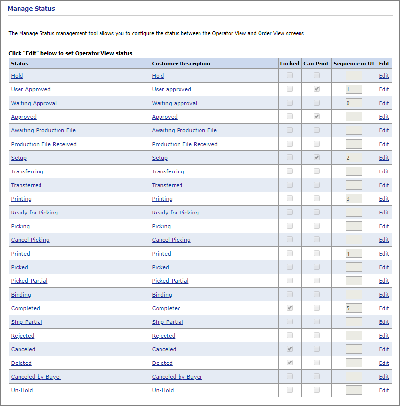Open the Transferred status link
The width and height of the screenshot is (400, 406).
(26, 185)
